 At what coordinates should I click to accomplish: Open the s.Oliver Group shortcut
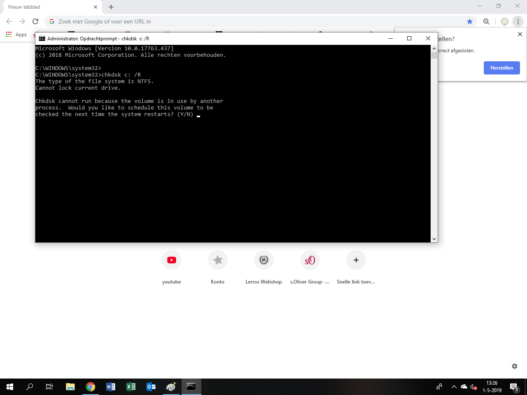point(310,260)
